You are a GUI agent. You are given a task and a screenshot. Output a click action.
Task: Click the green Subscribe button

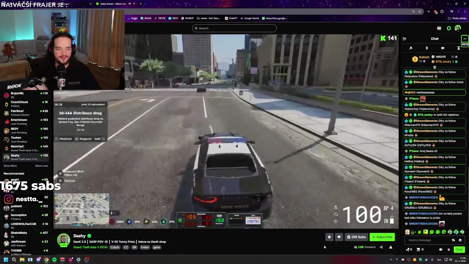[x=382, y=237]
